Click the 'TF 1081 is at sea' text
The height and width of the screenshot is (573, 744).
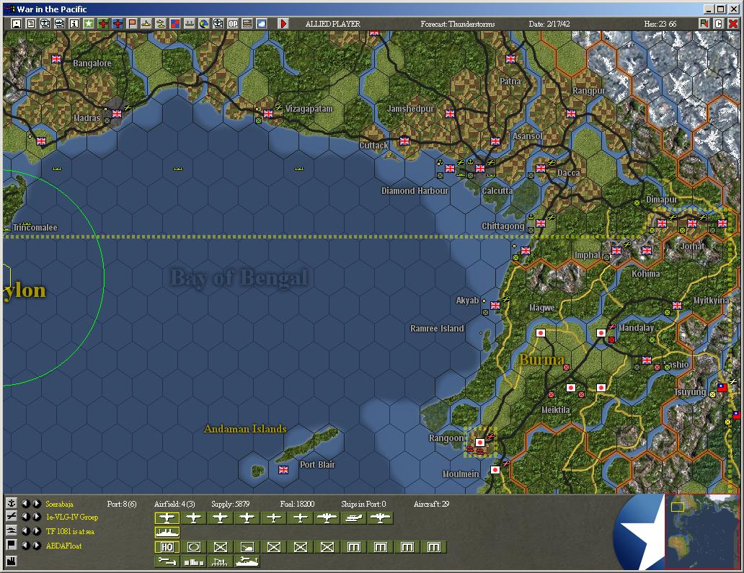(x=70, y=532)
